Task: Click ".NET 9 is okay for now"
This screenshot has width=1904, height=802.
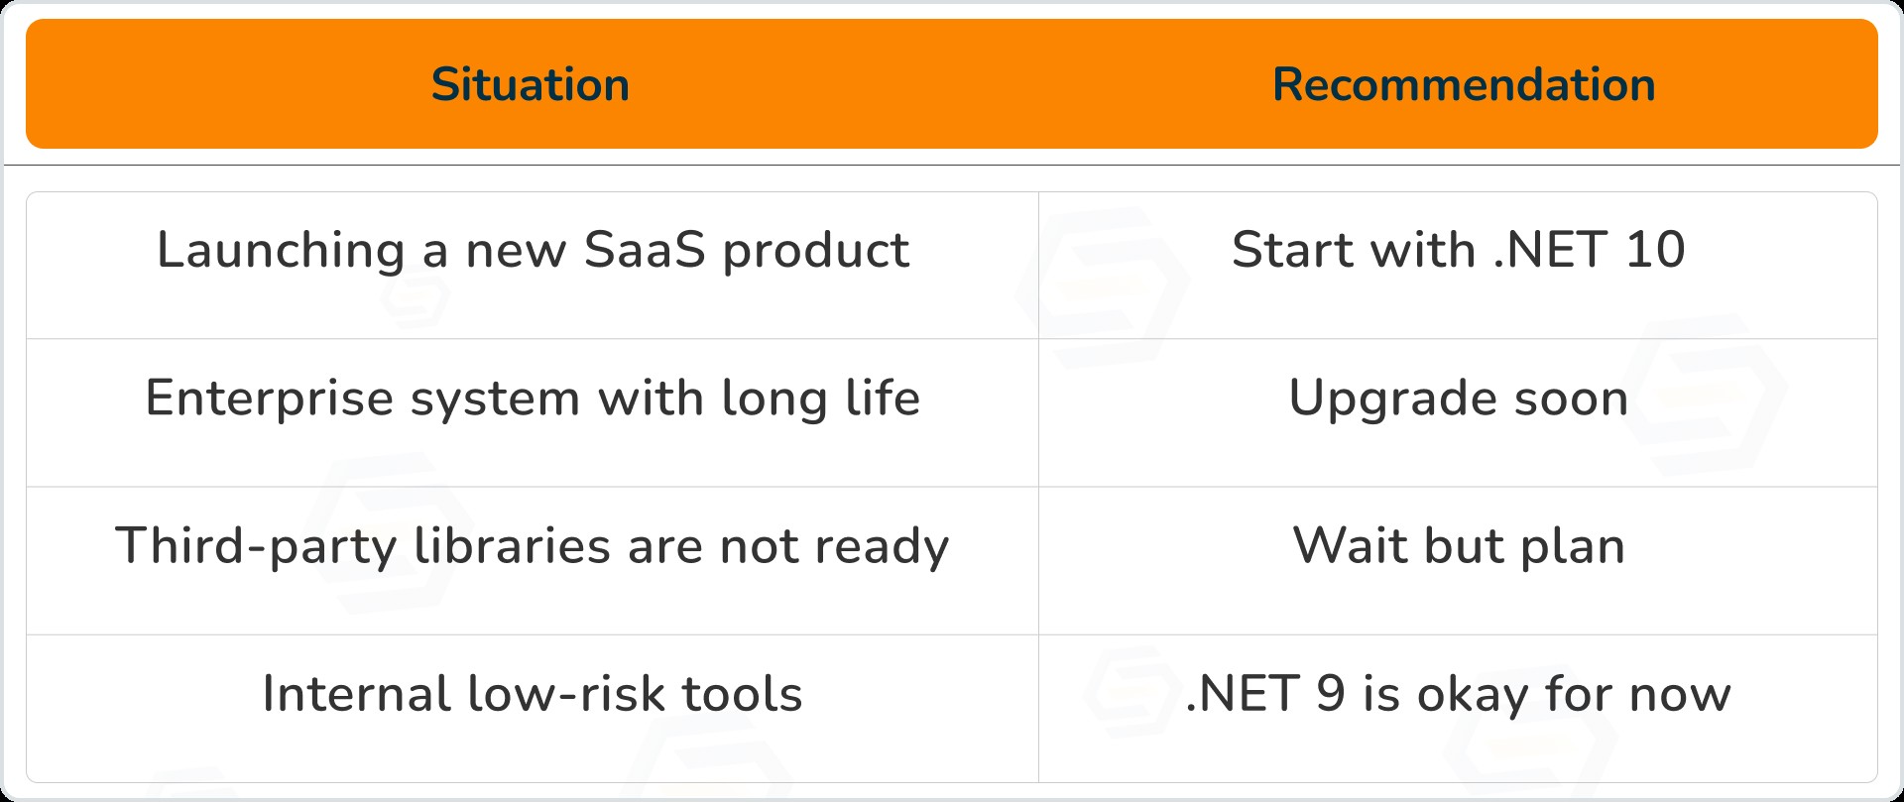Action: 1458,694
